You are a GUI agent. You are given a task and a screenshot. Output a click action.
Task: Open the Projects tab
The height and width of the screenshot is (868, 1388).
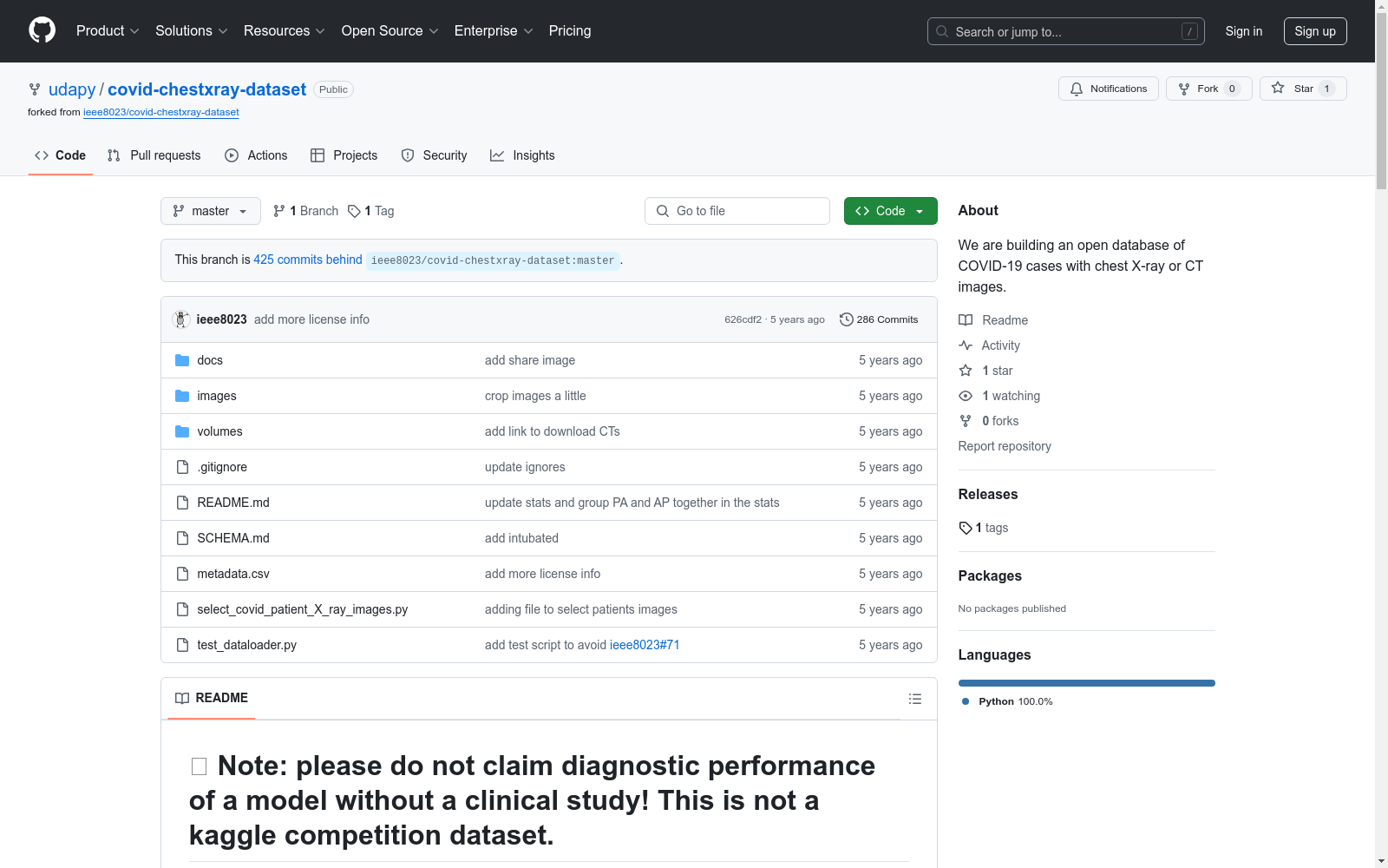[344, 155]
